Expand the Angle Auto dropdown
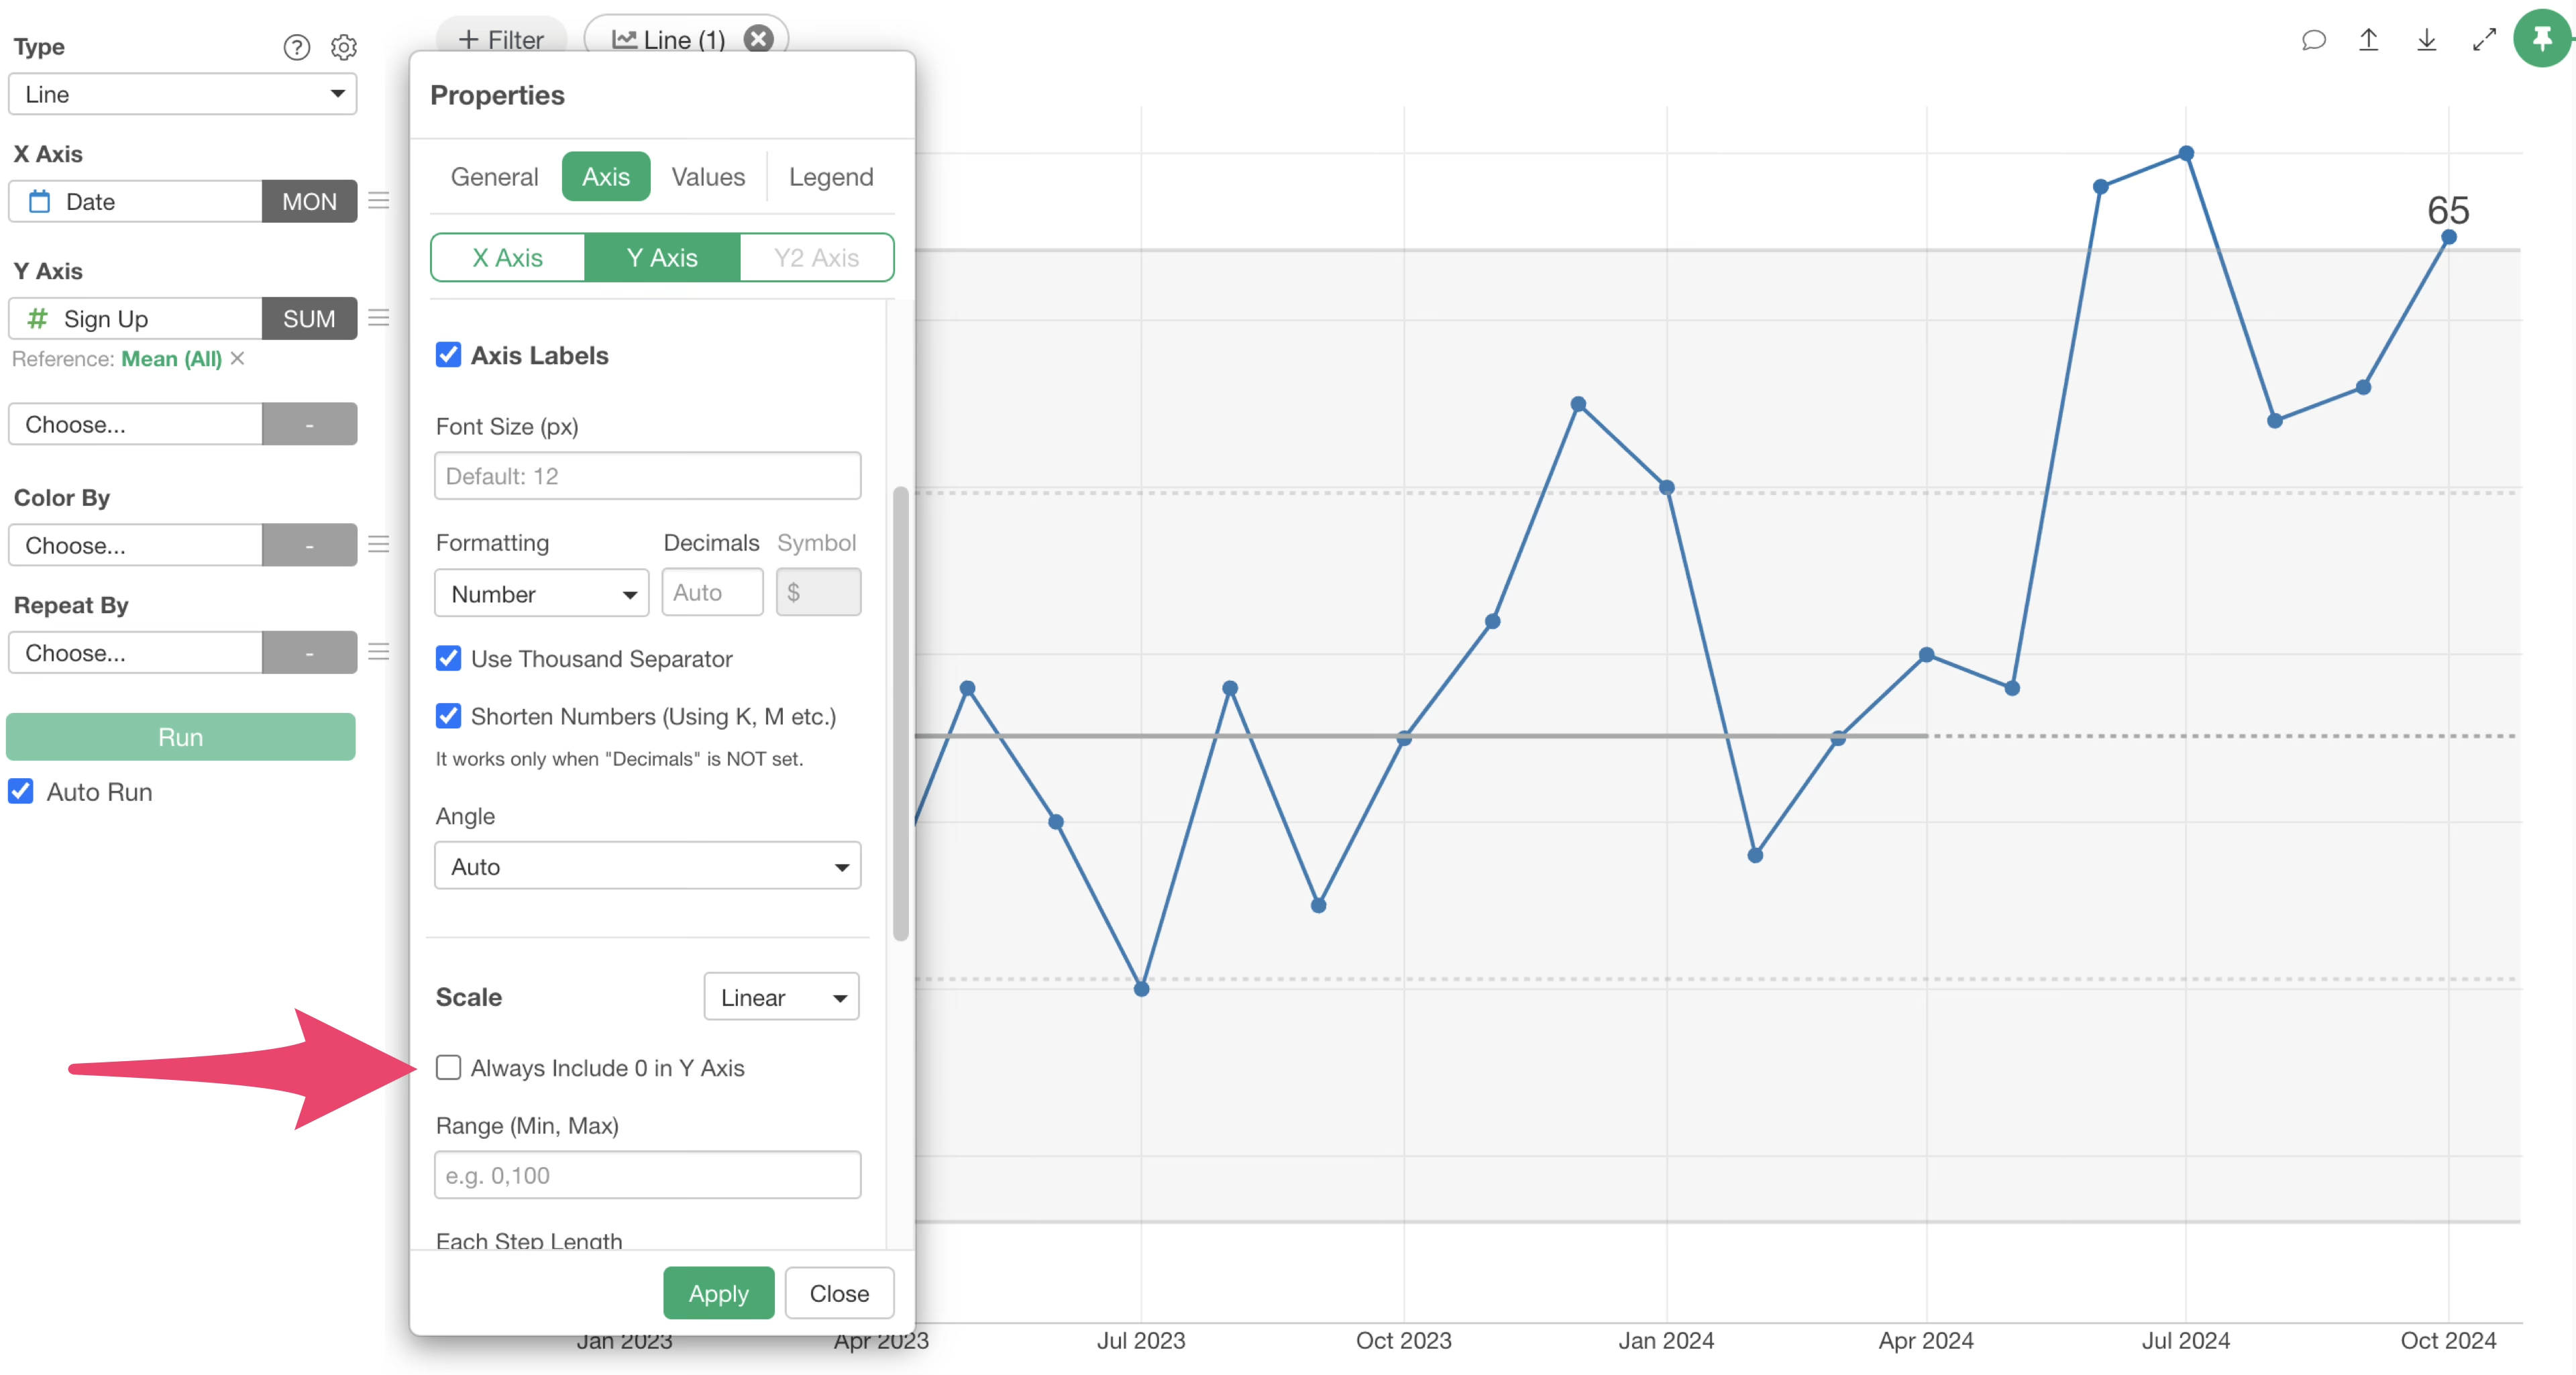The height and width of the screenshot is (1375, 2576). point(647,866)
